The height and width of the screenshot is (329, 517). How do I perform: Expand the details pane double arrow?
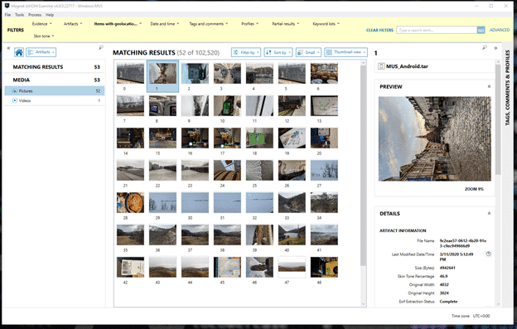[x=495, y=48]
